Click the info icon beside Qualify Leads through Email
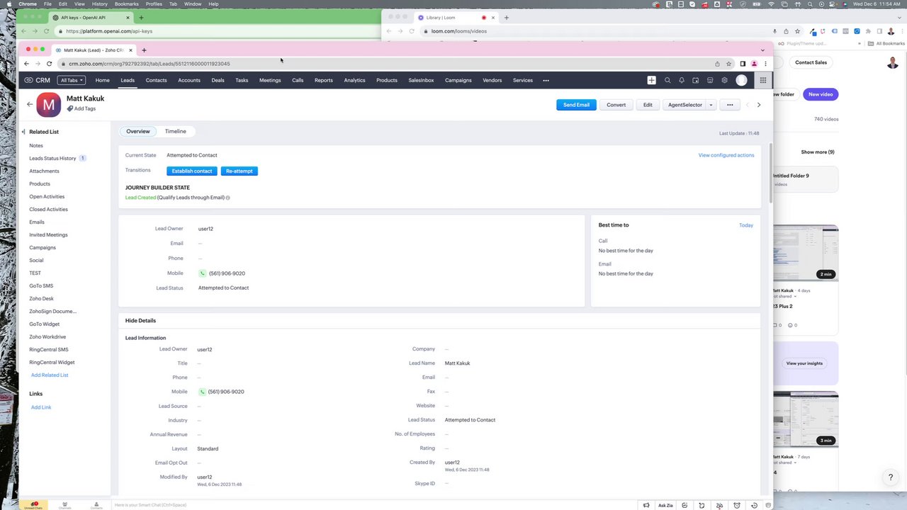Viewport: 907px width, 510px height. tap(227, 198)
